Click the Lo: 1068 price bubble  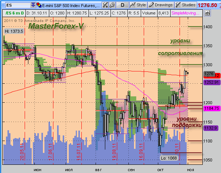pos(169,158)
